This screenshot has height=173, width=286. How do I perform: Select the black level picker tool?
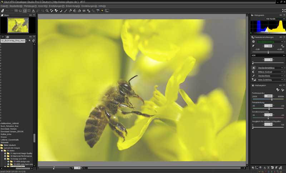click(x=61, y=11)
